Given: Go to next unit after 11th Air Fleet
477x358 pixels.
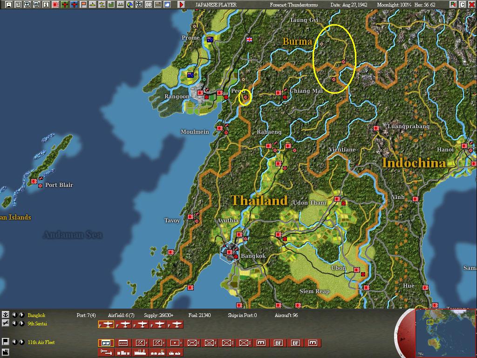Looking at the screenshot, I should pyautogui.click(x=21, y=342).
